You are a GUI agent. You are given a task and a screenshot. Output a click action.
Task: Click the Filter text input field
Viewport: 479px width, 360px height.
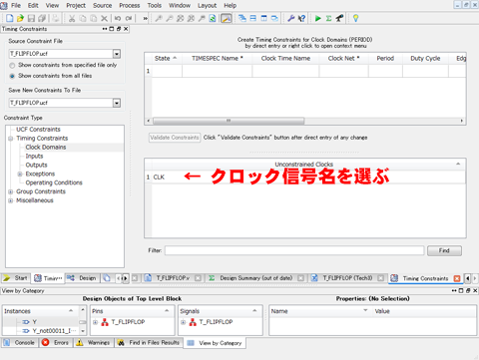pos(294,250)
